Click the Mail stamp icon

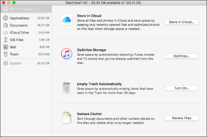click(5, 47)
